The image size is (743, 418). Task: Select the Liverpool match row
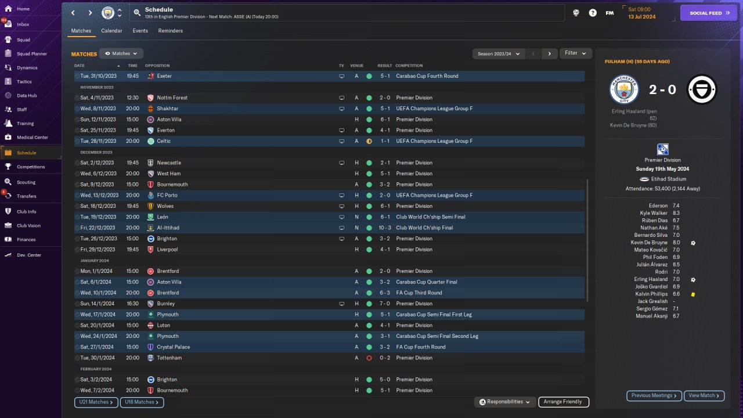[329, 250]
